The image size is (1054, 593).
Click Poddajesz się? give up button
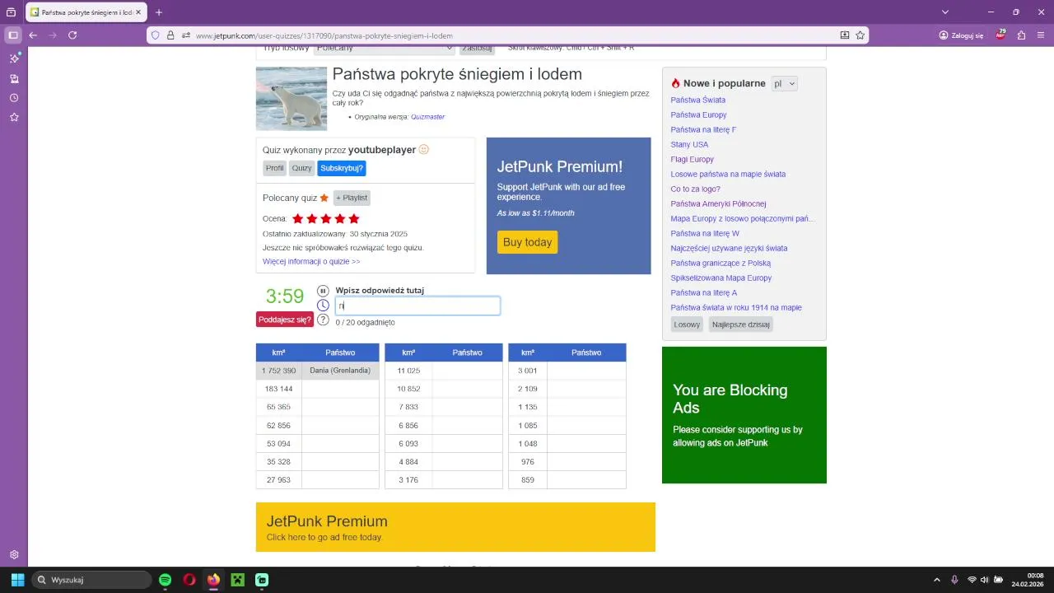[285, 320]
